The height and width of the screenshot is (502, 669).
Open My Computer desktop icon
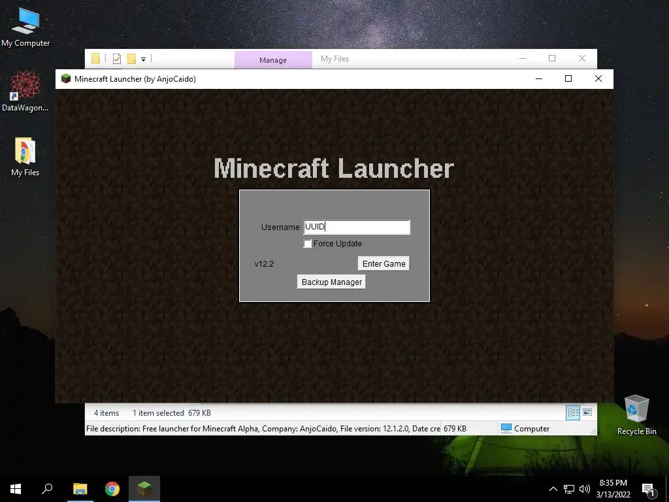(x=25, y=27)
